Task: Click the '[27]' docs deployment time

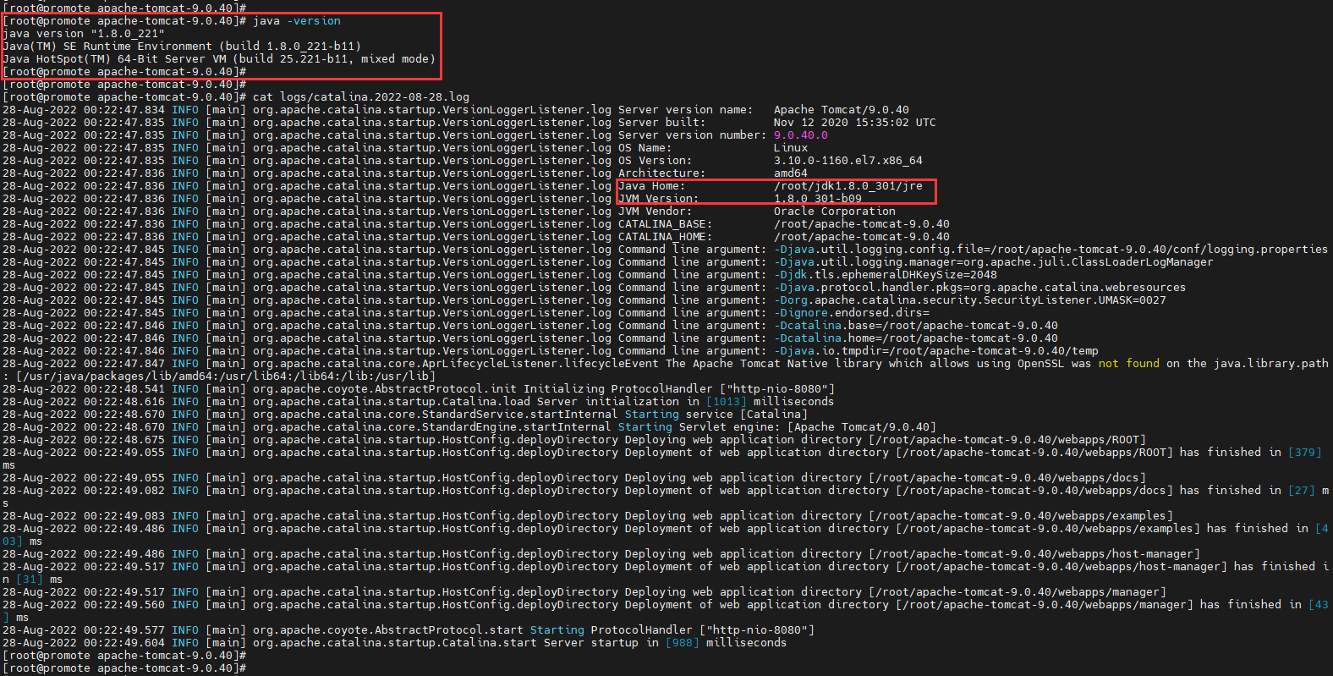Action: [1302, 491]
